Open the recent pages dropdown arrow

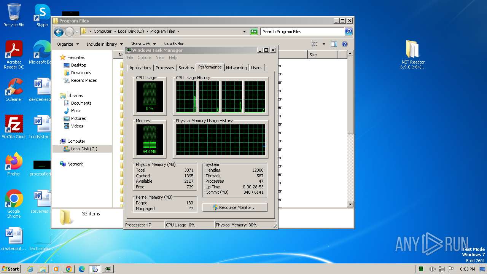tap(76, 32)
